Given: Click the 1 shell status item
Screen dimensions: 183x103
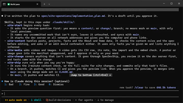Looking at the screenshot, I should point(36,100).
